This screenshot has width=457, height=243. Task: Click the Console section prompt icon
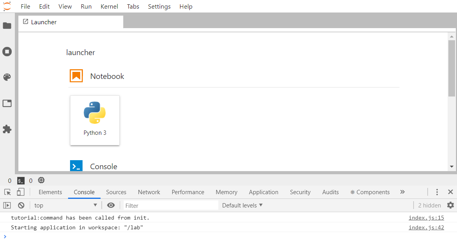76,166
